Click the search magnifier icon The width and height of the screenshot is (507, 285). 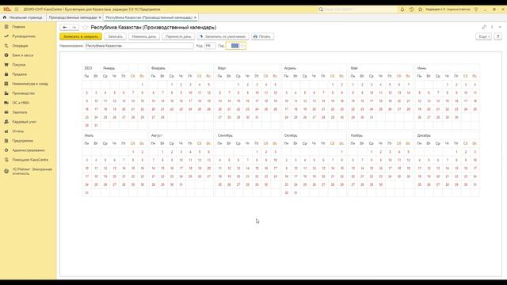click(321, 9)
